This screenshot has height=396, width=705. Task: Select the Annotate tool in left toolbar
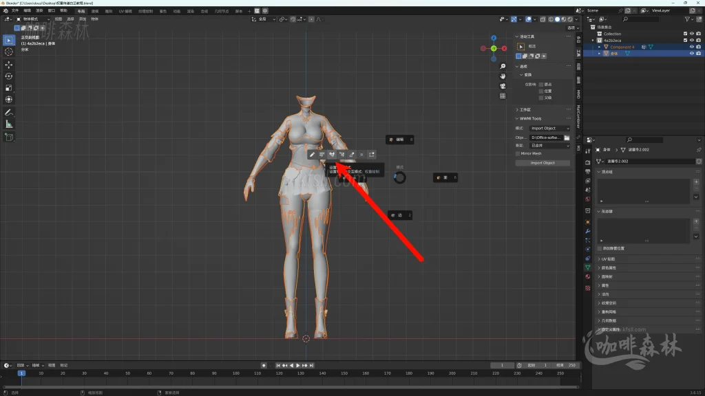coord(8,113)
